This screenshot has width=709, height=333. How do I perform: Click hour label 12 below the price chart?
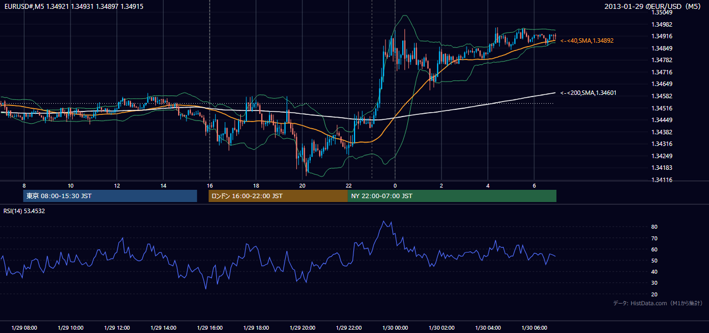pos(117,185)
